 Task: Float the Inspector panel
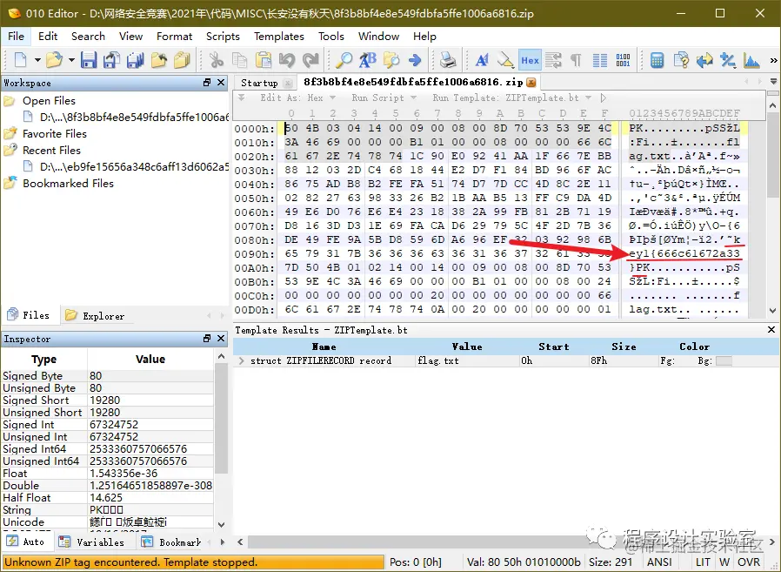pyautogui.click(x=207, y=339)
